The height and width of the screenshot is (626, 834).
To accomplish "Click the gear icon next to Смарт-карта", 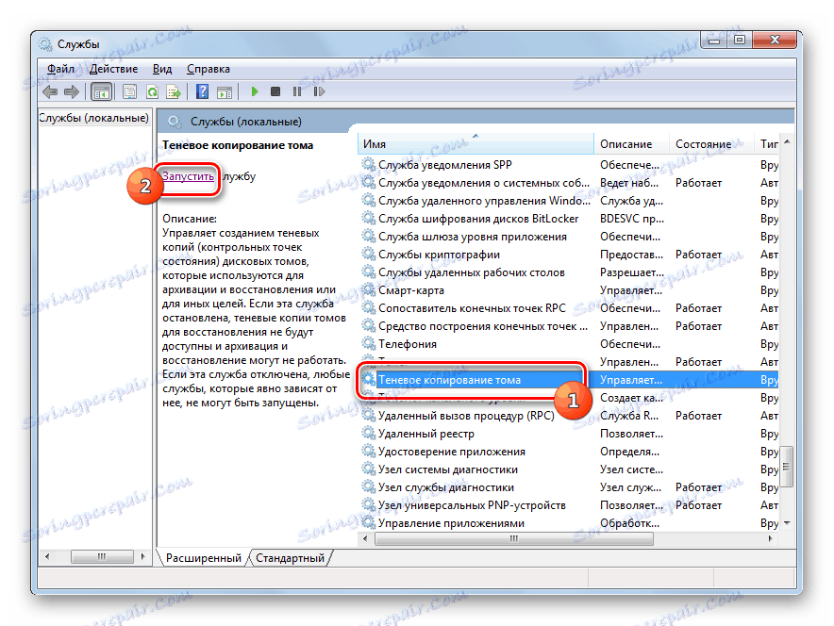I will coord(369,289).
